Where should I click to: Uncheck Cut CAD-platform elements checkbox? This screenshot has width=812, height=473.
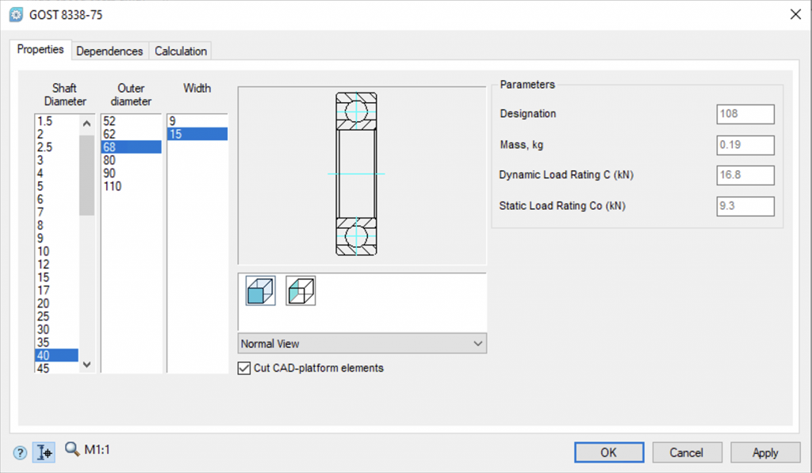pos(244,368)
